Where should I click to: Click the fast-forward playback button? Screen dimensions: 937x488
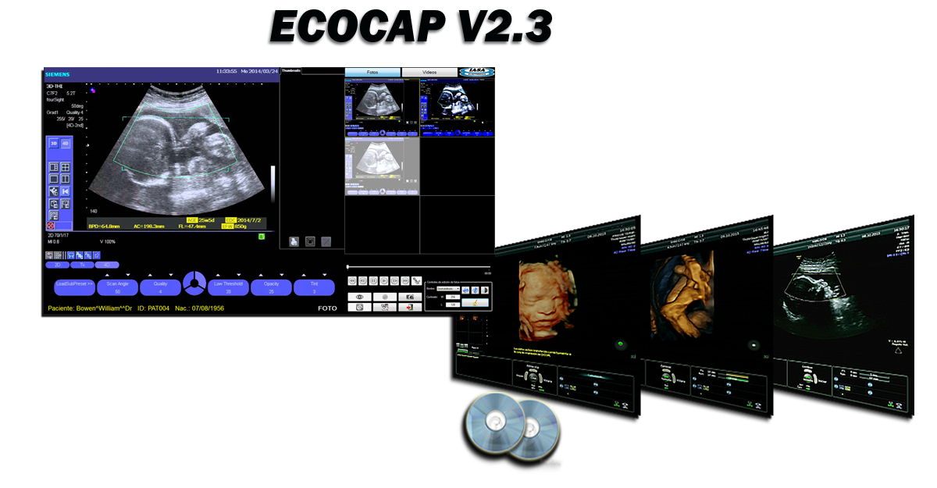(405, 281)
